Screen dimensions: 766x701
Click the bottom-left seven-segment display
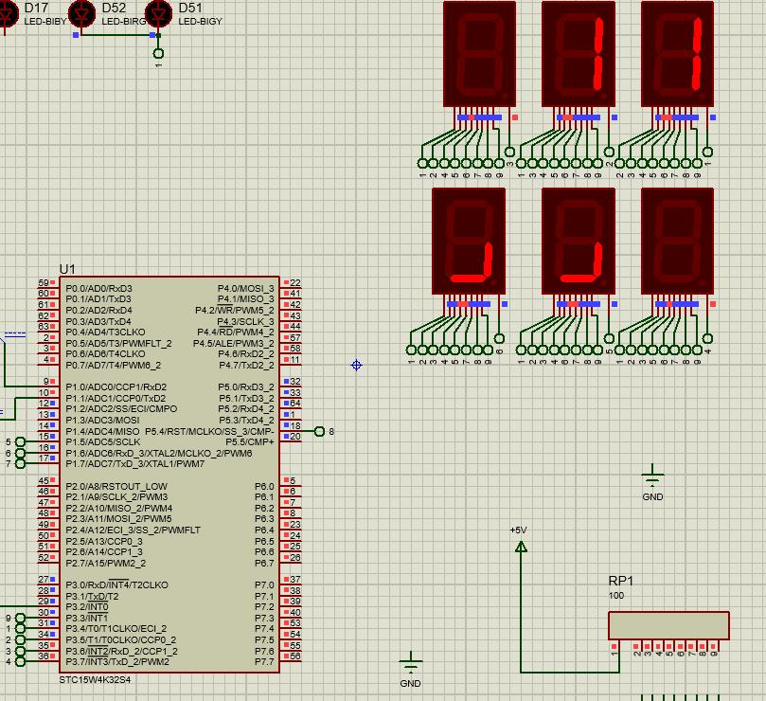click(x=469, y=241)
